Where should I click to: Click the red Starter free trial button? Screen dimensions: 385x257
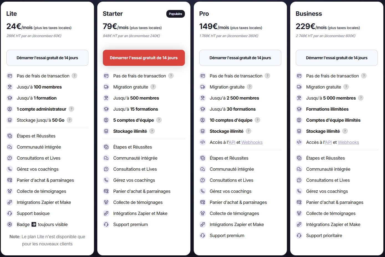coord(144,58)
